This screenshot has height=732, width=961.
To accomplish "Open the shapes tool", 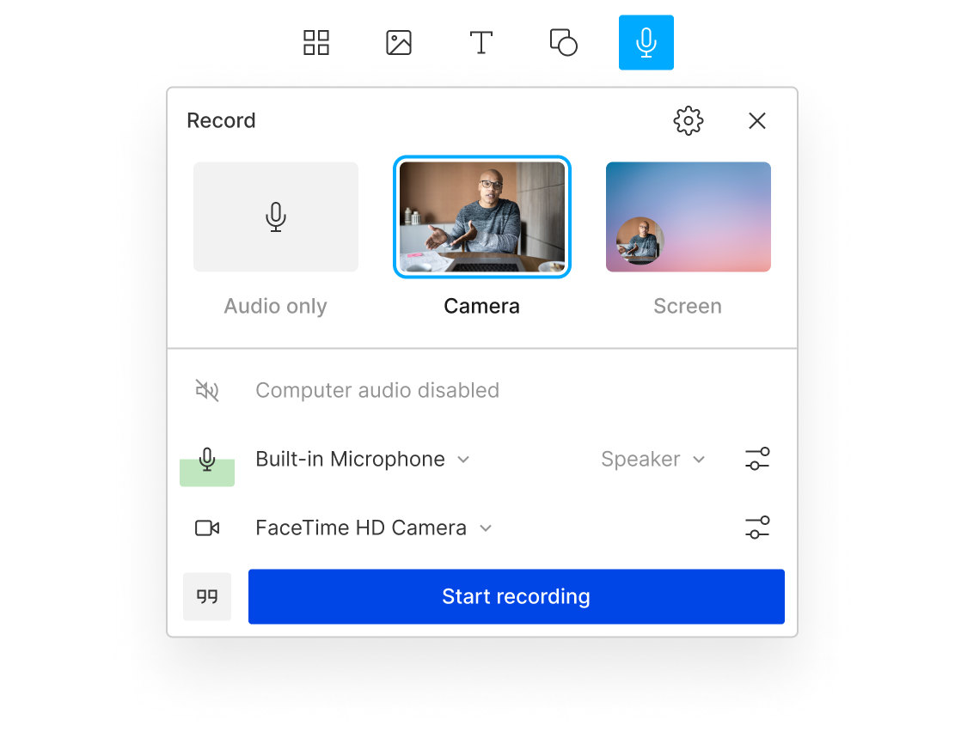I will [564, 42].
